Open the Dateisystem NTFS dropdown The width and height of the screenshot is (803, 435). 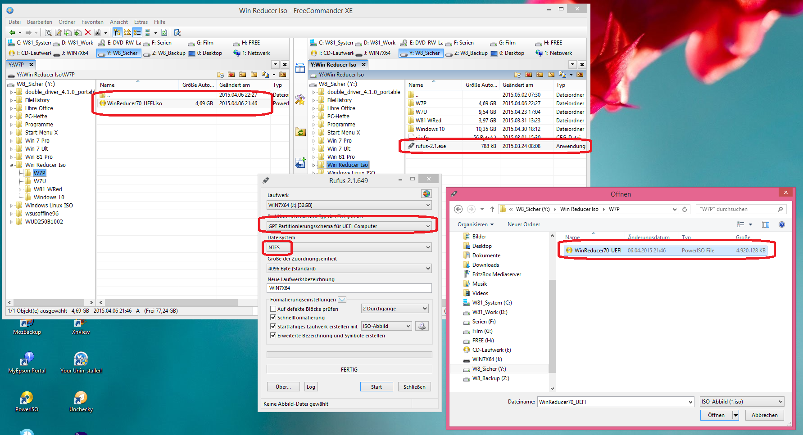coord(349,247)
